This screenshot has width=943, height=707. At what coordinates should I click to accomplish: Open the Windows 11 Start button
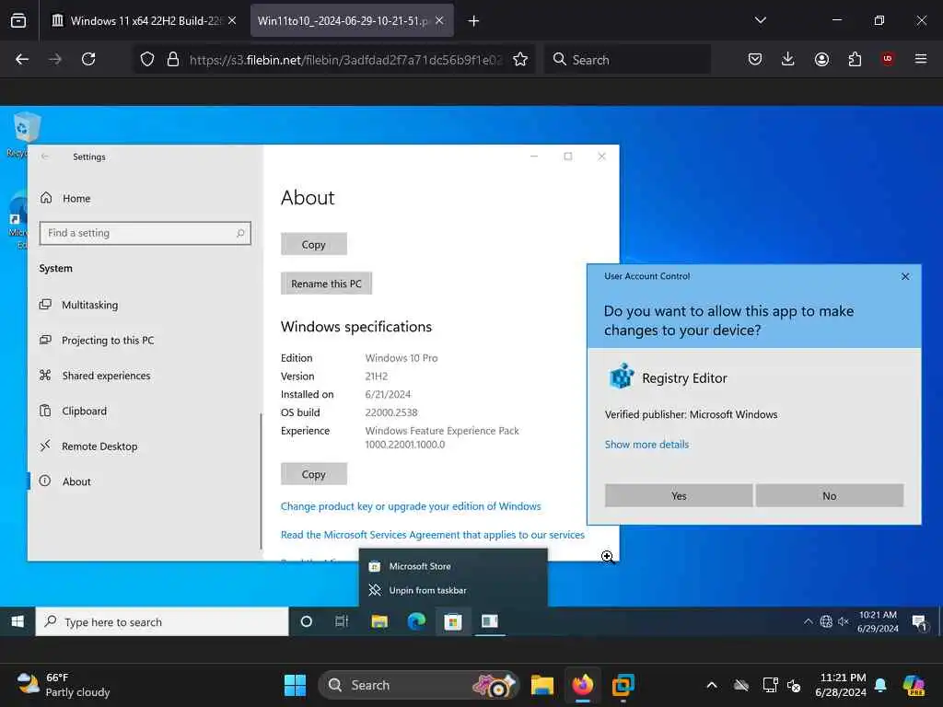coord(295,685)
